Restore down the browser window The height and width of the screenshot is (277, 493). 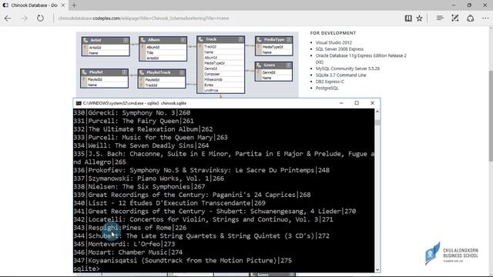[x=469, y=5]
